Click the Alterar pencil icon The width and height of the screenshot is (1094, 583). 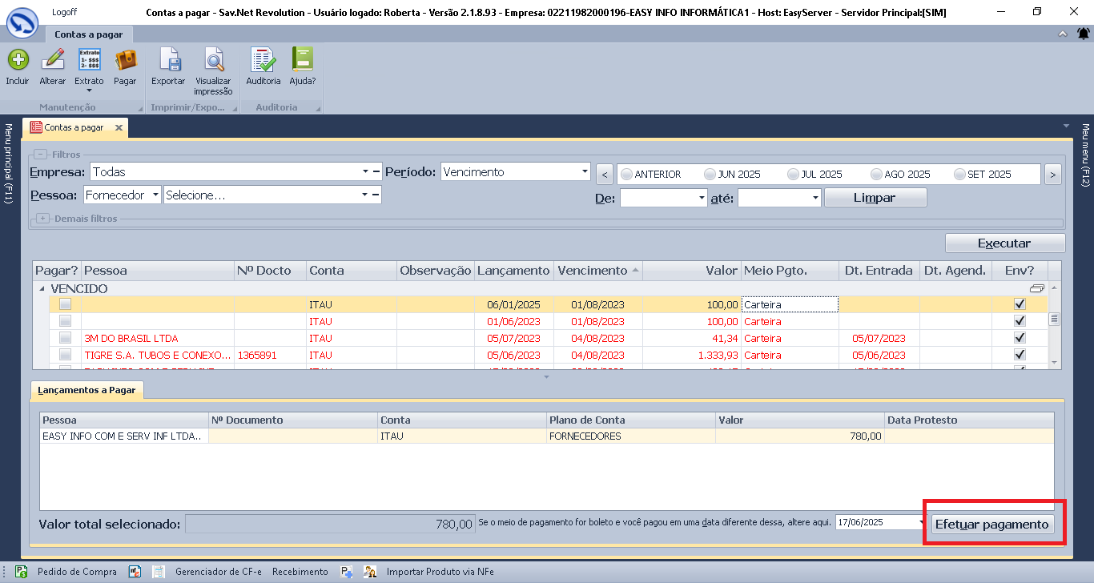pos(53,61)
